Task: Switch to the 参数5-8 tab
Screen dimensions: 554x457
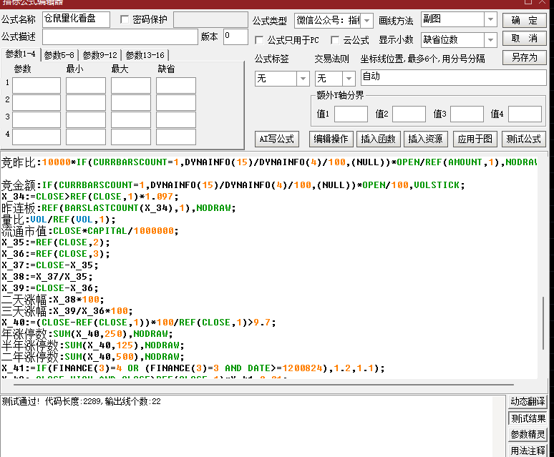Action: (x=59, y=55)
